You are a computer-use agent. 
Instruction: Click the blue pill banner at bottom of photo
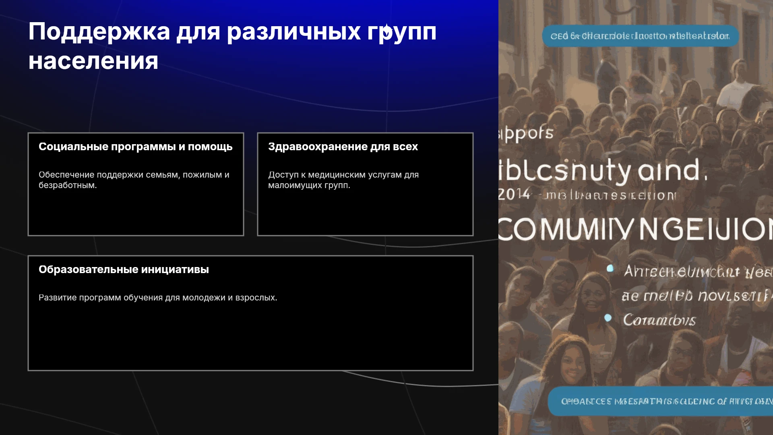tap(661, 401)
